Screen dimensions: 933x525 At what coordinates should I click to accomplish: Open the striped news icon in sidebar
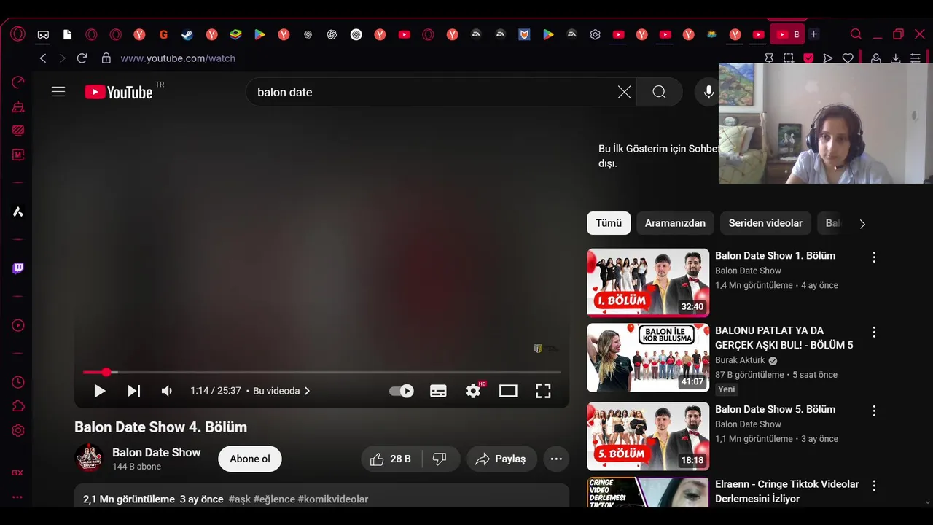(x=18, y=131)
